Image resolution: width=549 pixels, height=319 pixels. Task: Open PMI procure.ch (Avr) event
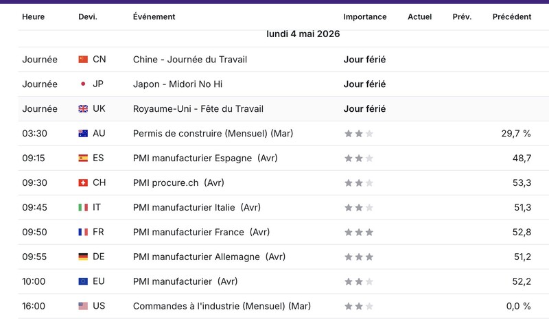178,182
